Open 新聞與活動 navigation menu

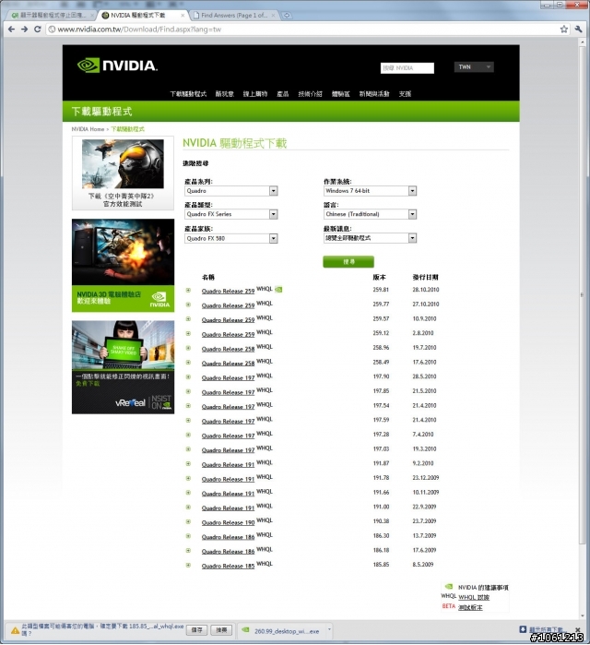tap(374, 94)
